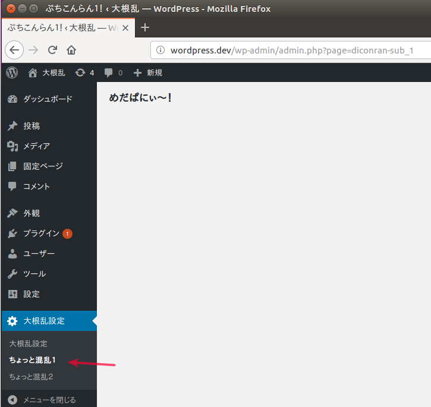The width and height of the screenshot is (431, 407).
Task: Click the plug icon beside プラグイン
Action: coord(12,234)
